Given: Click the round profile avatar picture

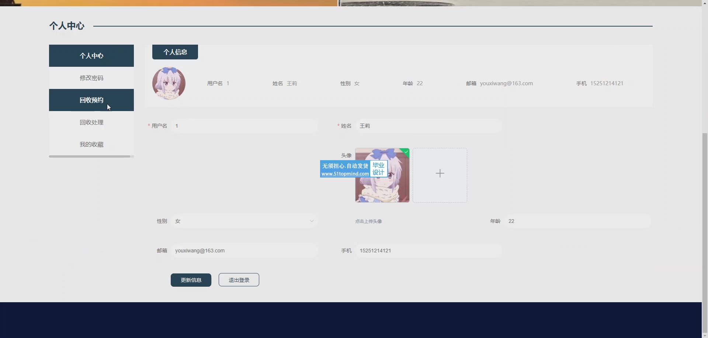Looking at the screenshot, I should pos(169,83).
